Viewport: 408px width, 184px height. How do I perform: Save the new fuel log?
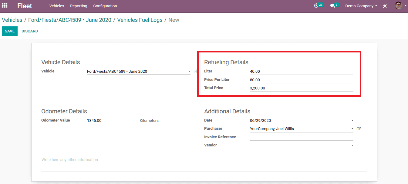coord(10,31)
